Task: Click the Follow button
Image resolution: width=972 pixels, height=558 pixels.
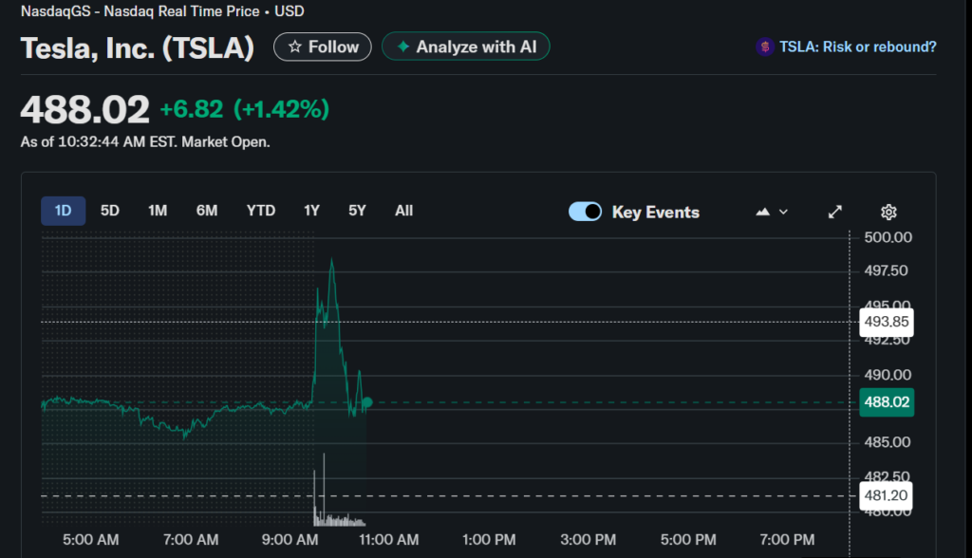Action: (323, 46)
